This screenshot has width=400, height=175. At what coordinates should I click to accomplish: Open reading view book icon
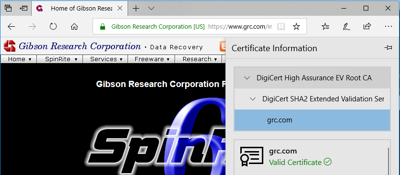tap(281, 26)
